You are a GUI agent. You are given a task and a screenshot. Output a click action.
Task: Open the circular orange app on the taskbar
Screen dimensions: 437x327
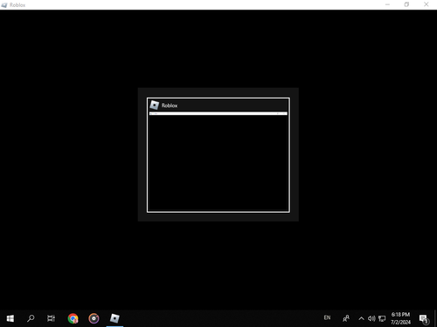[x=94, y=318]
